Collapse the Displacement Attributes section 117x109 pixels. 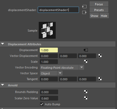[x=3, y=44]
